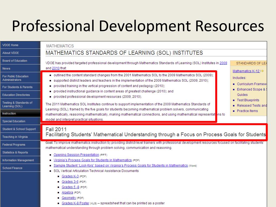Open Student & School Support
This screenshot has height=207, width=276.
[x=20, y=129]
